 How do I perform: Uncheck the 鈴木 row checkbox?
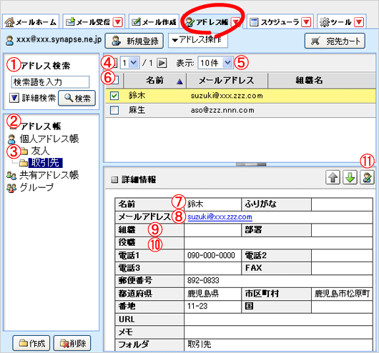click(114, 96)
